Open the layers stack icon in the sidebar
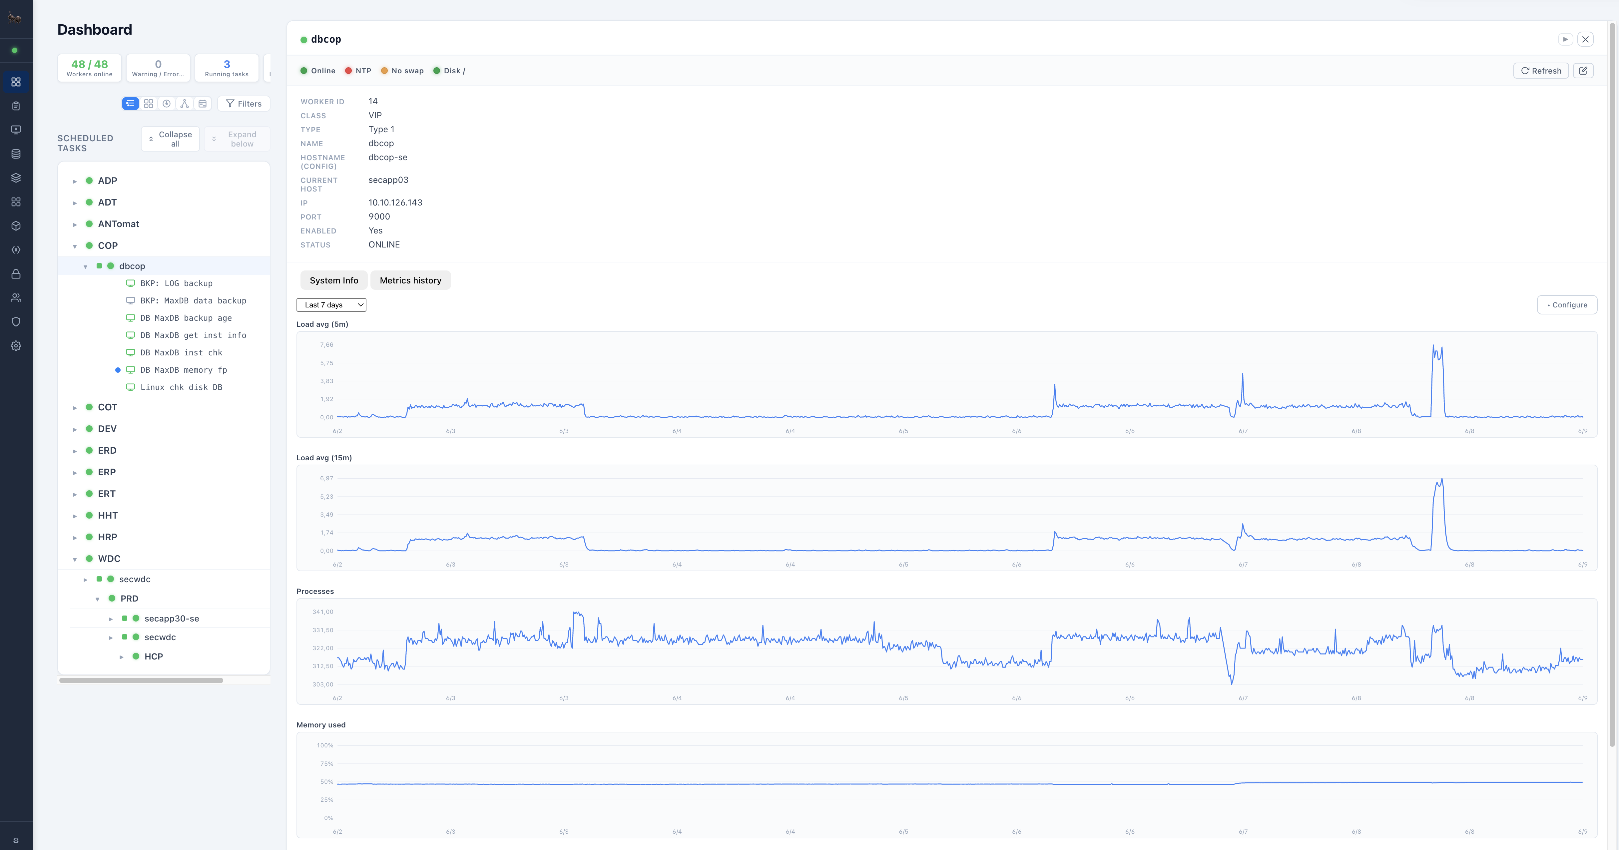Screen dimensions: 1619x850 pyautogui.click(x=16, y=178)
